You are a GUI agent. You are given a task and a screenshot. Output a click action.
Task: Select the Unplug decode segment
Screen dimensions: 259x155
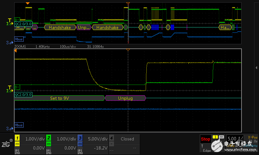point(125,98)
